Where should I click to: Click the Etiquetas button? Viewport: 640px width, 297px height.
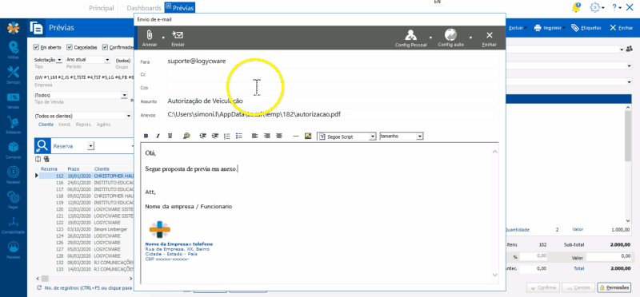(x=586, y=28)
